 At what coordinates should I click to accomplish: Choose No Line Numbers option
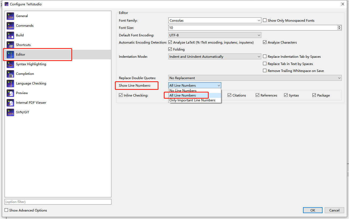click(195, 91)
